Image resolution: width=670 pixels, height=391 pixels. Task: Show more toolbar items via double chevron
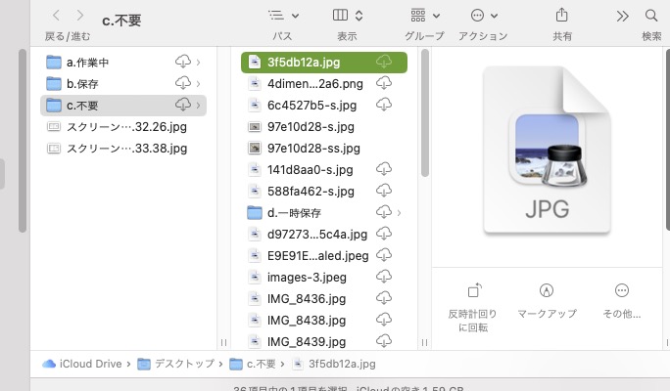[x=623, y=17]
